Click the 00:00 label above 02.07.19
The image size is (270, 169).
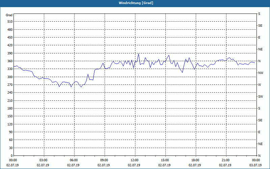[12, 160]
